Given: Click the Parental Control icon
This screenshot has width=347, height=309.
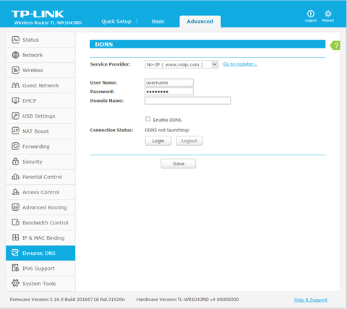Looking at the screenshot, I should point(15,177).
